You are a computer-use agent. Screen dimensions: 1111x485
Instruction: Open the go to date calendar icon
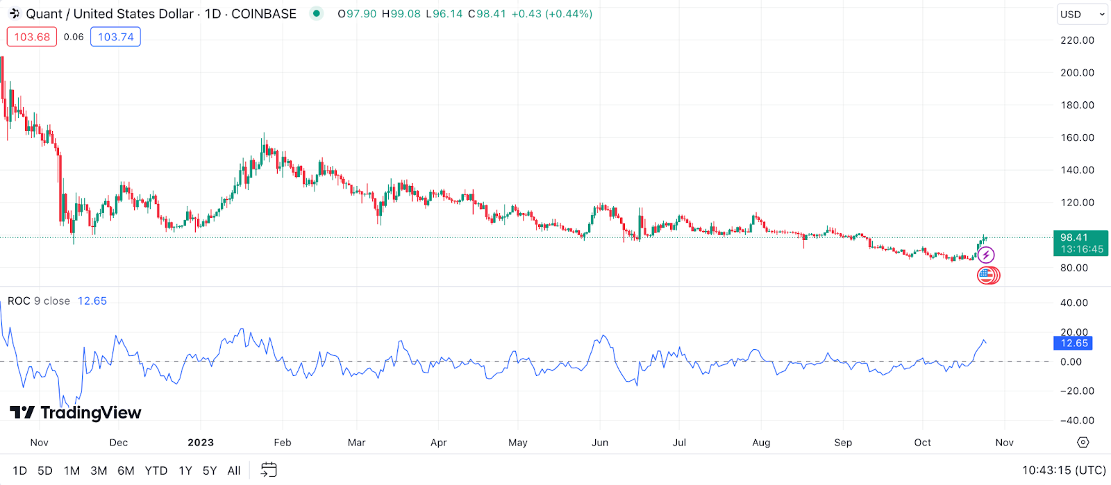point(269,470)
